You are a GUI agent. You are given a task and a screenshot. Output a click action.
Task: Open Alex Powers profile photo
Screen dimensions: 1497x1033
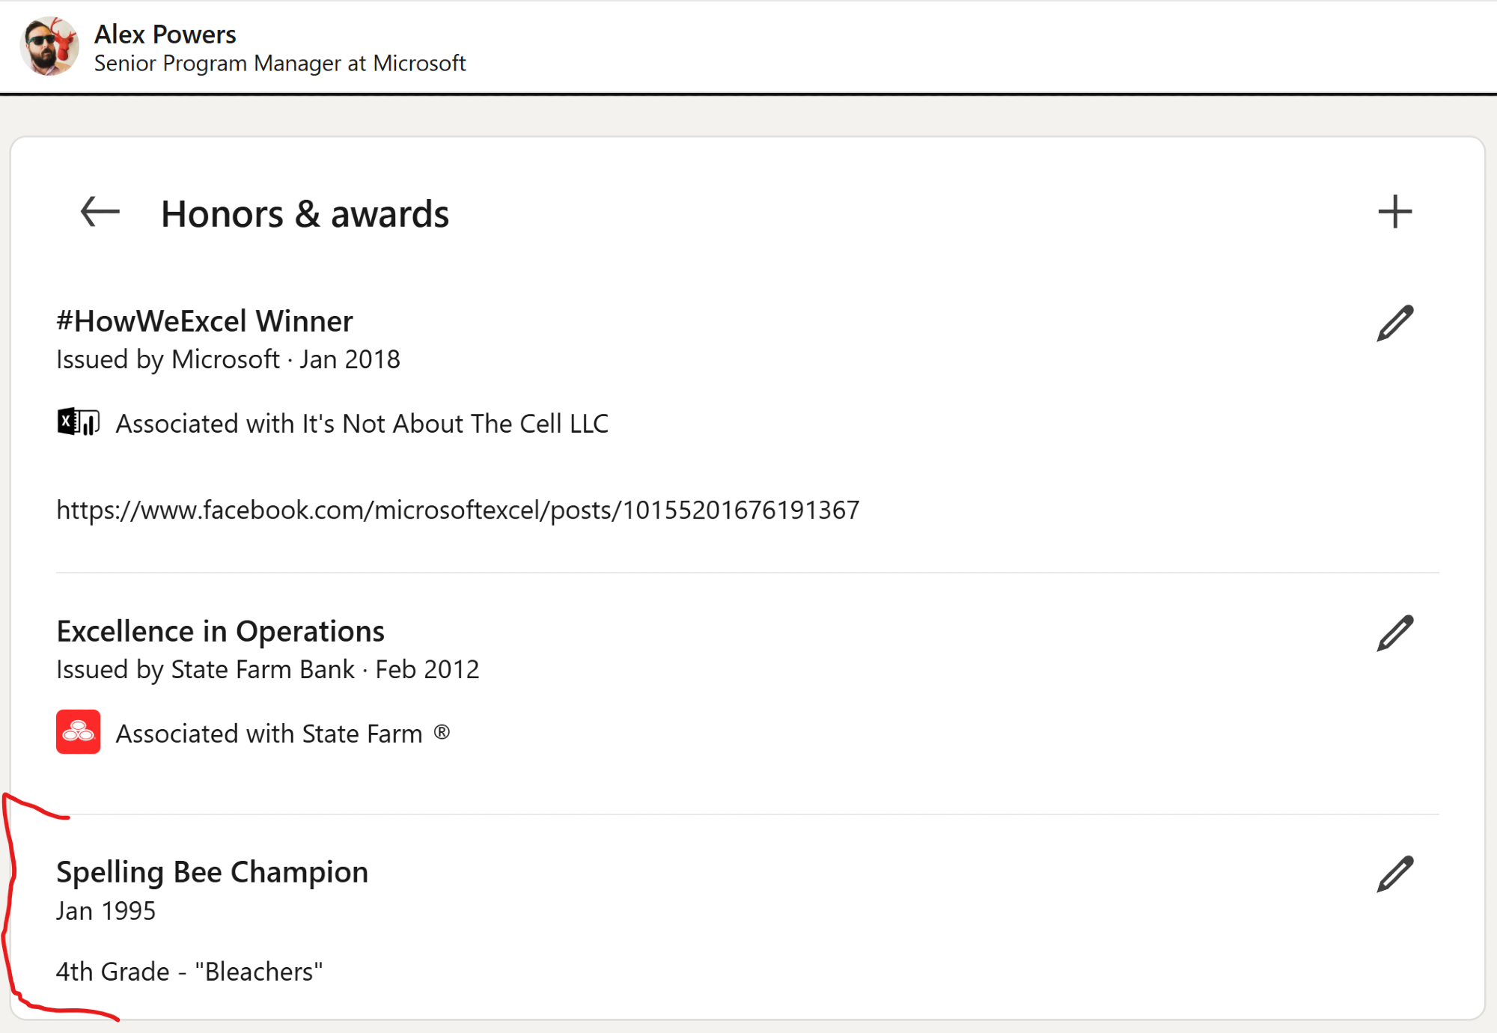[x=49, y=46]
